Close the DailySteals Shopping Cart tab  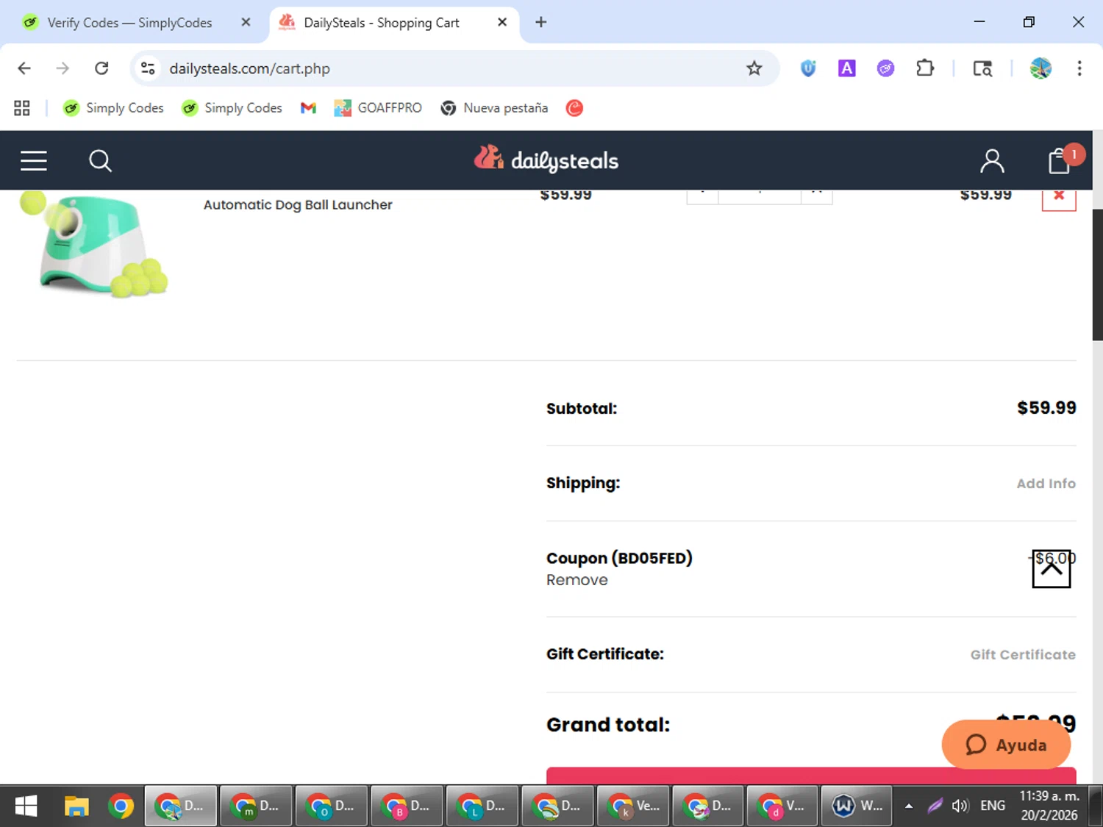tap(502, 23)
